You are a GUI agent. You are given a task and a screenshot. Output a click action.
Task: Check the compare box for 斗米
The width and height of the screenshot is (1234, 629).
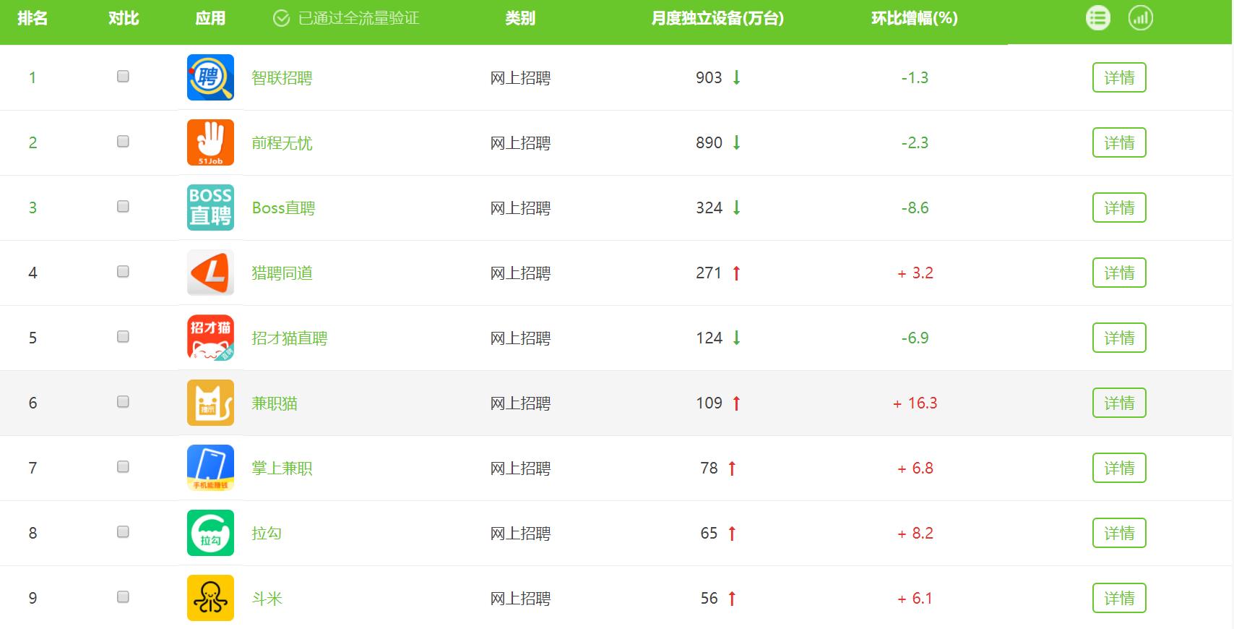coord(123,596)
